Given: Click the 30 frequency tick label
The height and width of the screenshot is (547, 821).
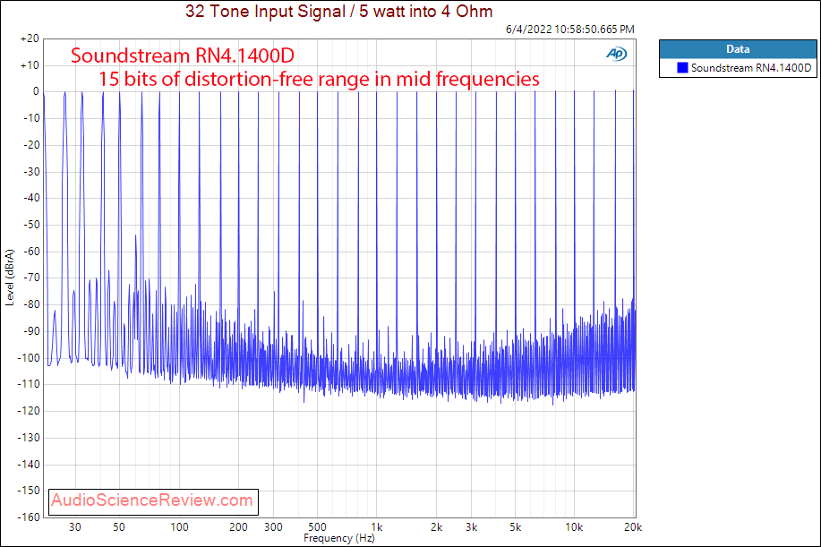Looking at the screenshot, I should [x=75, y=527].
